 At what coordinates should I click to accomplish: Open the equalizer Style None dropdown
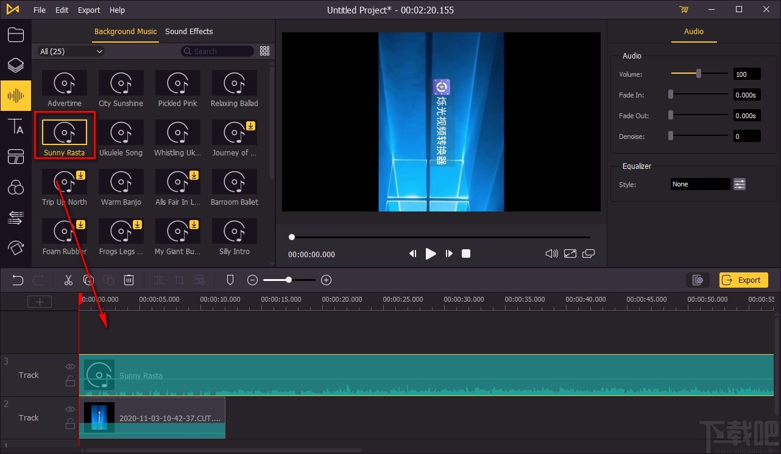pyautogui.click(x=699, y=184)
